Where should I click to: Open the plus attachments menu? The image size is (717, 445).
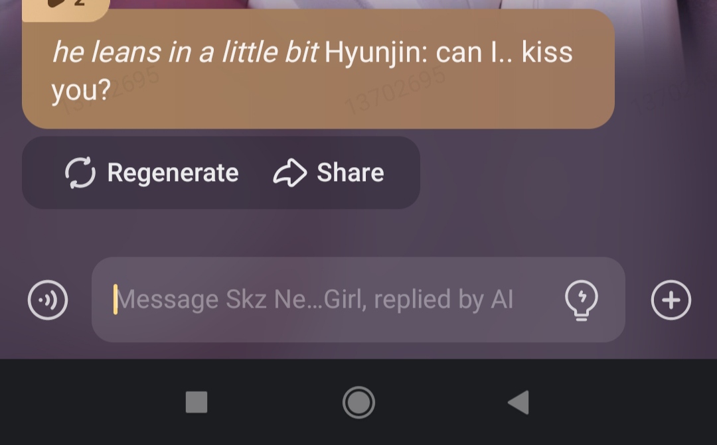tap(671, 300)
